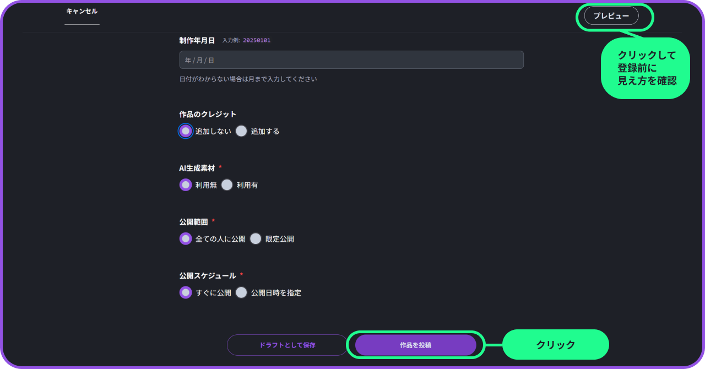Select 利用無 for AI生成素材
This screenshot has width=705, height=369.
[186, 185]
